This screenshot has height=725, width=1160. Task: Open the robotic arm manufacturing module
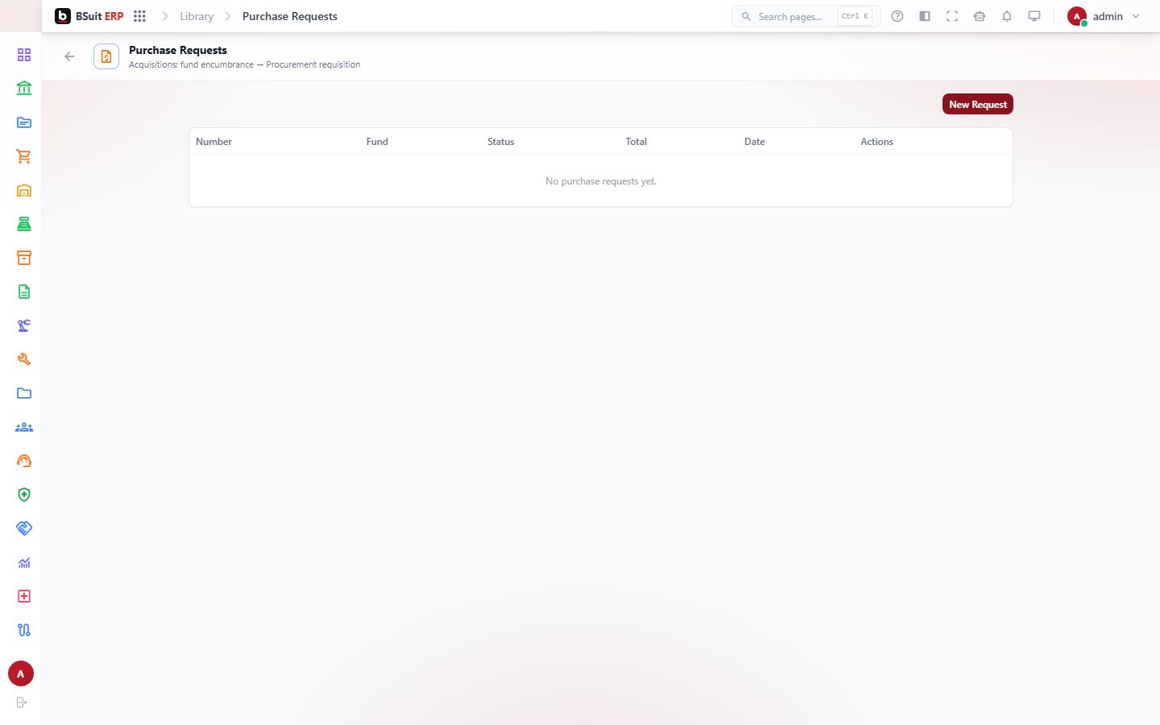pyautogui.click(x=24, y=325)
